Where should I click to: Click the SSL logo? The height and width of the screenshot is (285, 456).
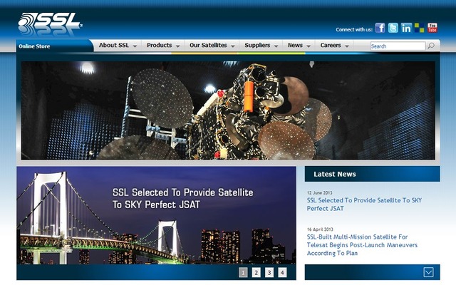(50, 22)
